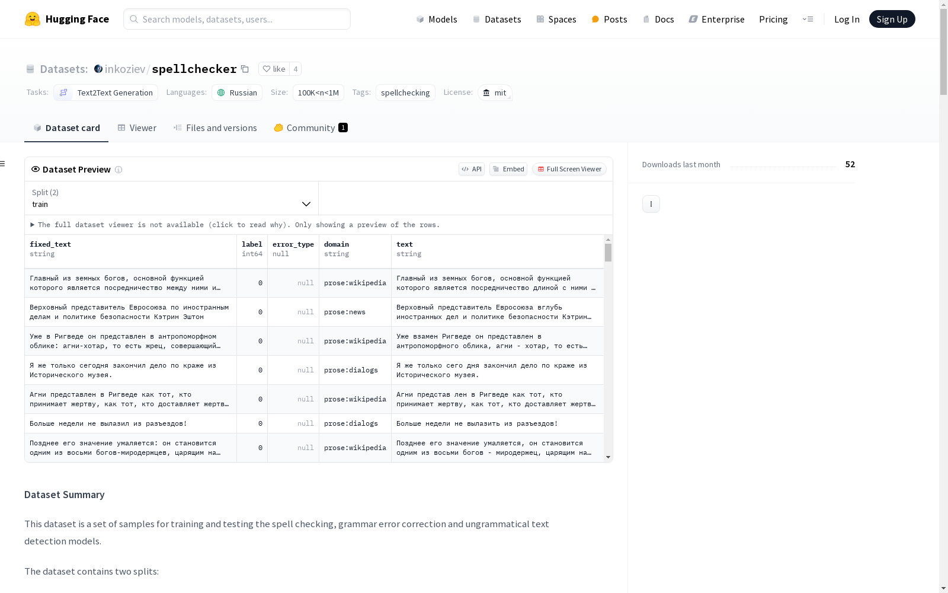
Task: Click the Embed button
Action: pyautogui.click(x=508, y=169)
